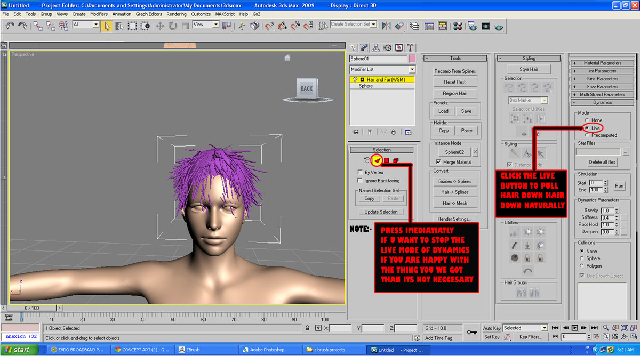This screenshot has width=640, height=356.
Task: Switch to the Hierarchy command panel tab
Action: (376, 47)
